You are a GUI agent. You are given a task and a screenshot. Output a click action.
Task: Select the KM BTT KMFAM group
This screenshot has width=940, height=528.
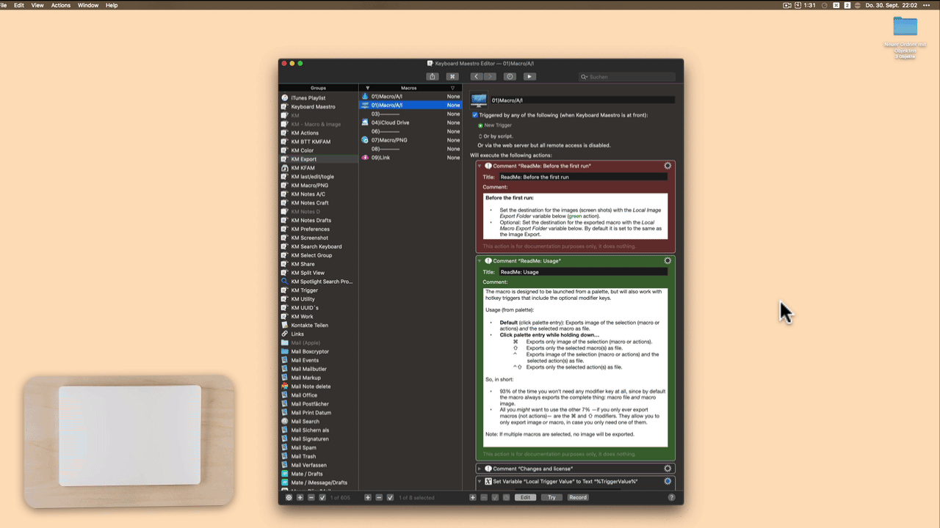coord(318,142)
